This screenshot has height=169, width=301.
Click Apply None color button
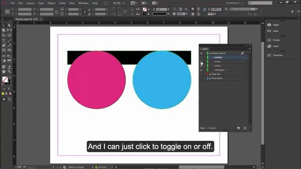click(10, 94)
